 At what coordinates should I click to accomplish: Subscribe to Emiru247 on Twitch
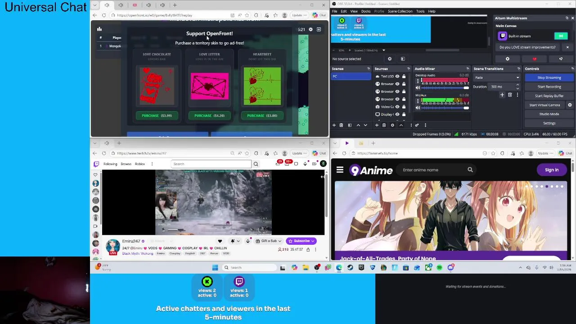tap(301, 241)
